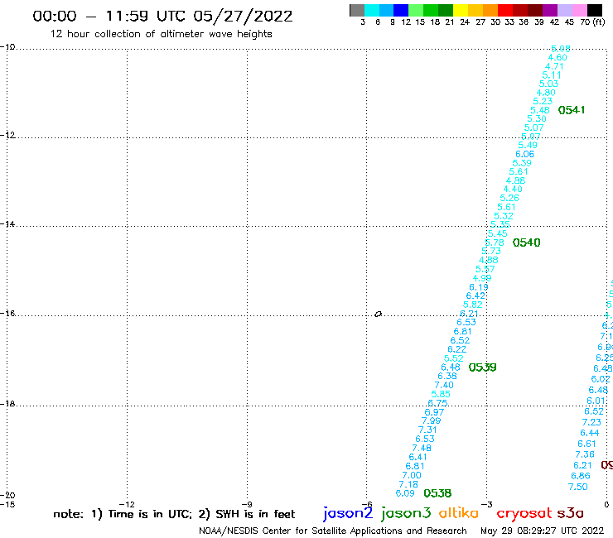
Task: Click the subtitle '12 hour collection of altimeter wave heights'
Action: 161,34
